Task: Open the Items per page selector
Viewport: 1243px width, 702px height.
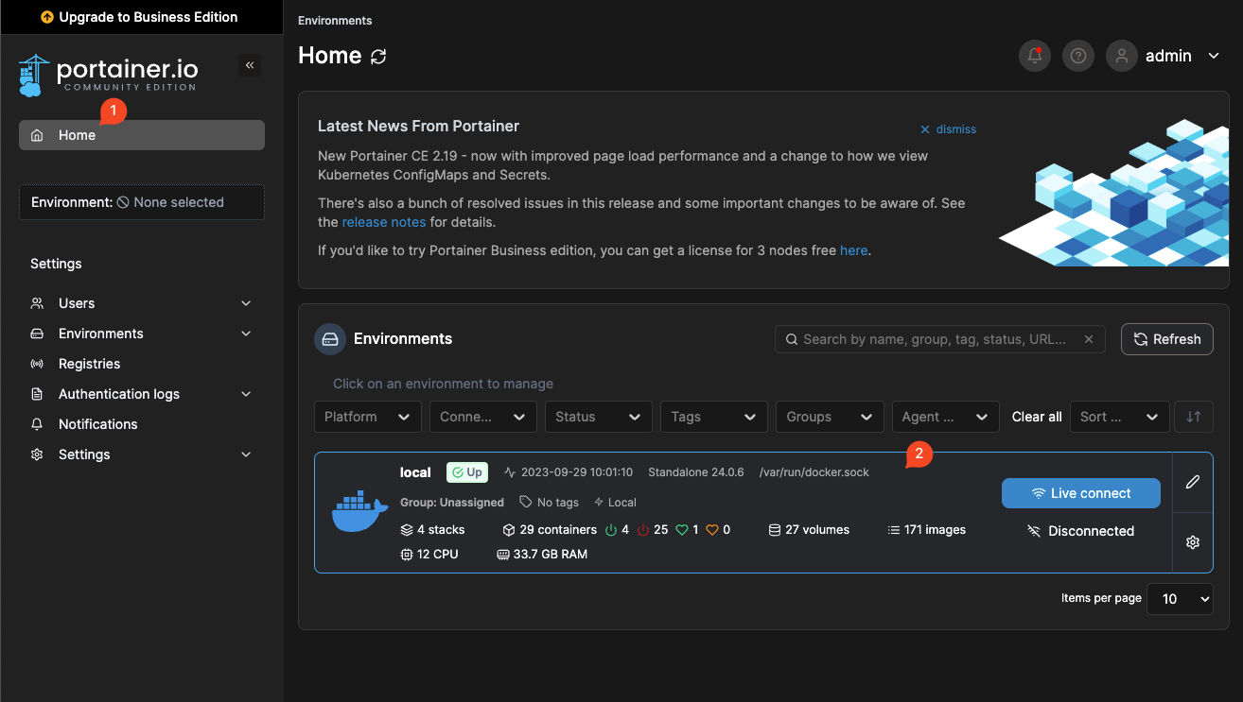Action: pyautogui.click(x=1180, y=599)
